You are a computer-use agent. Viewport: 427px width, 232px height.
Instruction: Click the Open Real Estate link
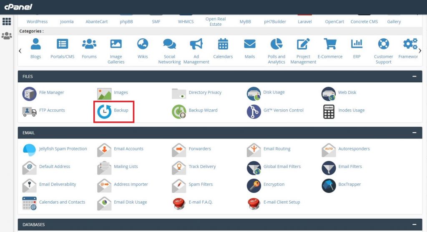pos(216,22)
